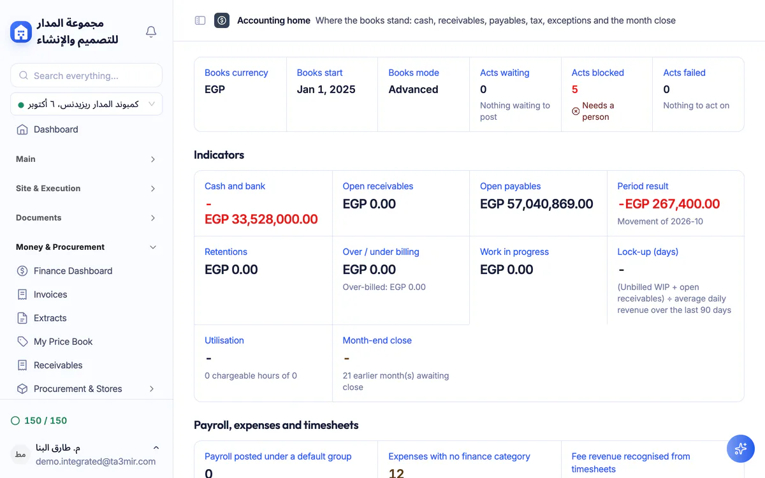Click the My Price Book tag icon
This screenshot has height=478, width=765.
click(22, 342)
